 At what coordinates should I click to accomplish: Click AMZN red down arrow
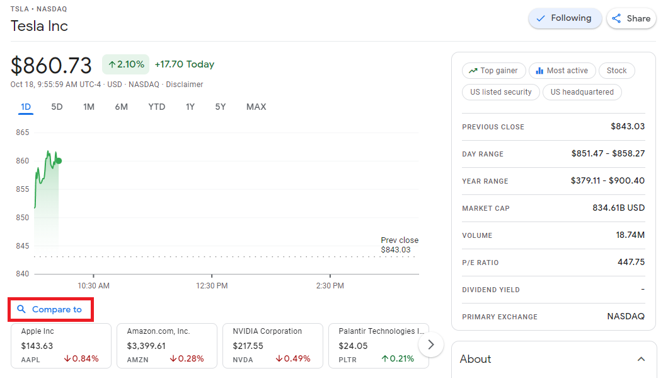(x=173, y=359)
